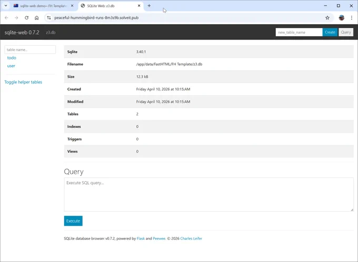Click the Views row label
This screenshot has width=358, height=262.
(x=72, y=151)
